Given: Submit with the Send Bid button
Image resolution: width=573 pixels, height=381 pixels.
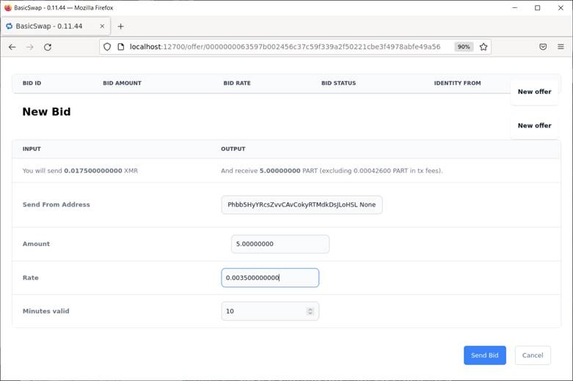Looking at the screenshot, I should pos(484,355).
